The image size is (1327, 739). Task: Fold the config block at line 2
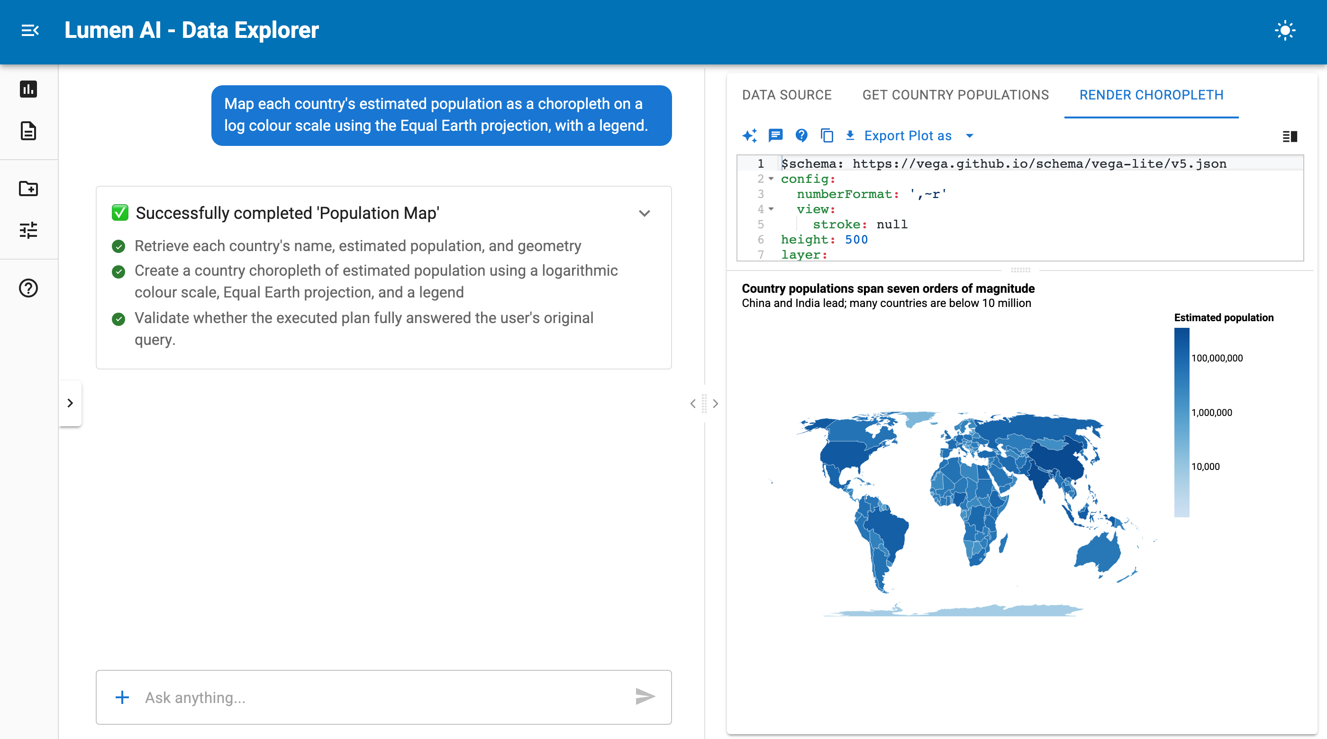point(771,179)
